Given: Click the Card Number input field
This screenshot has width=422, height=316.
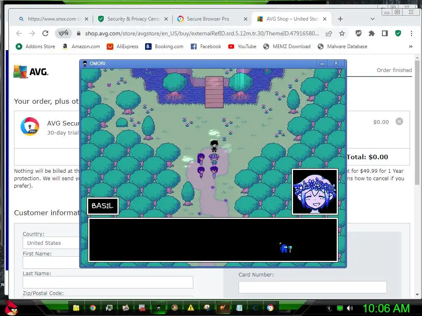Looking at the screenshot, I should coord(312,287).
